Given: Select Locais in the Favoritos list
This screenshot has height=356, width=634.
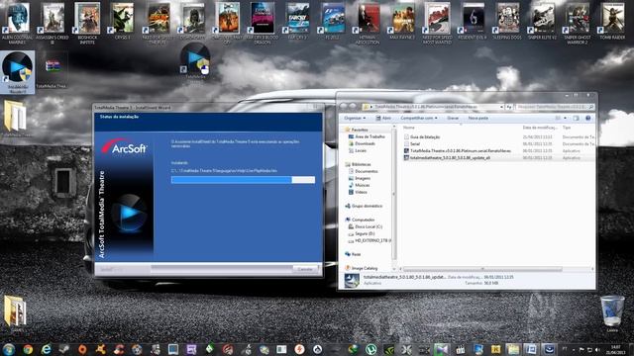Looking at the screenshot, I should click(357, 150).
